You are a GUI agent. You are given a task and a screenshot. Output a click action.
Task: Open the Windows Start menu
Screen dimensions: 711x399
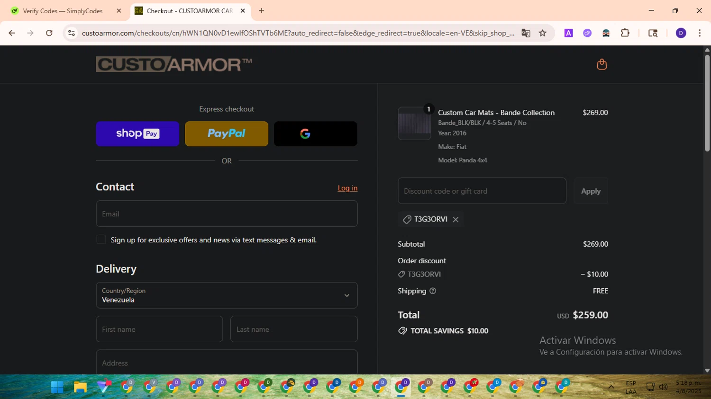tap(57, 387)
